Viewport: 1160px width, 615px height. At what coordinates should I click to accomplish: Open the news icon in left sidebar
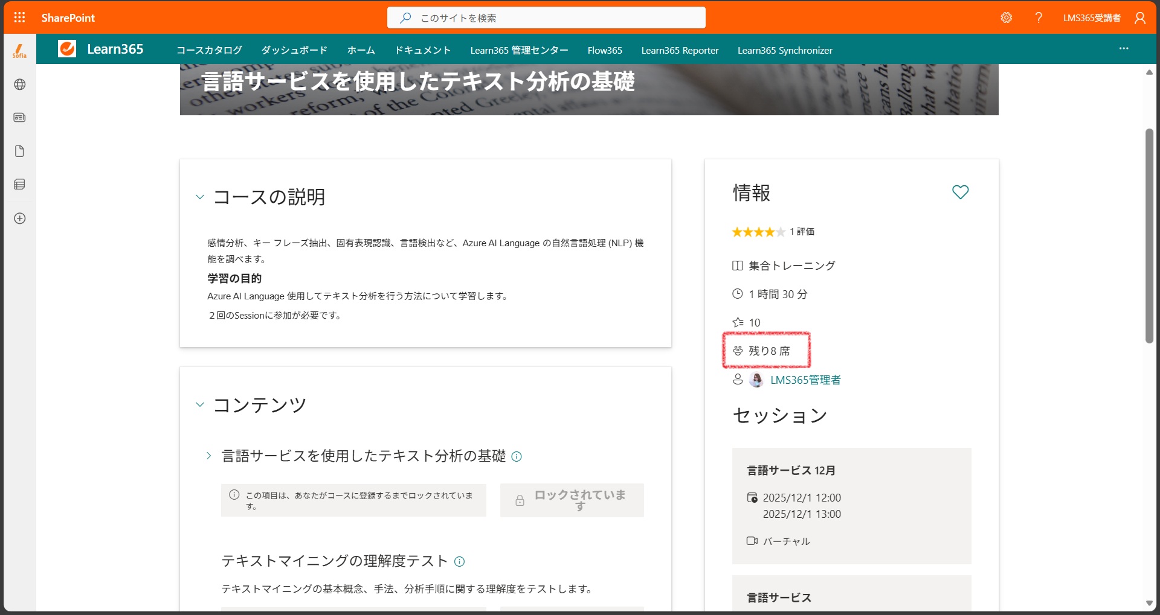19,118
